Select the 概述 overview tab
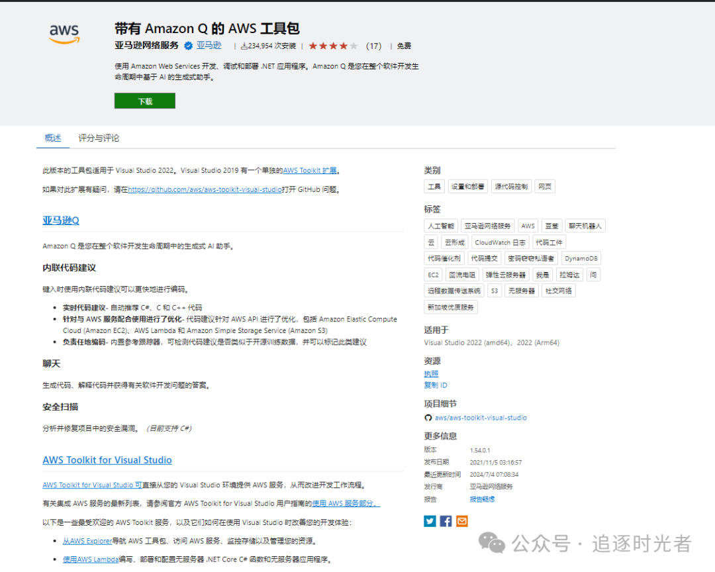The image size is (715, 572). 53,138
